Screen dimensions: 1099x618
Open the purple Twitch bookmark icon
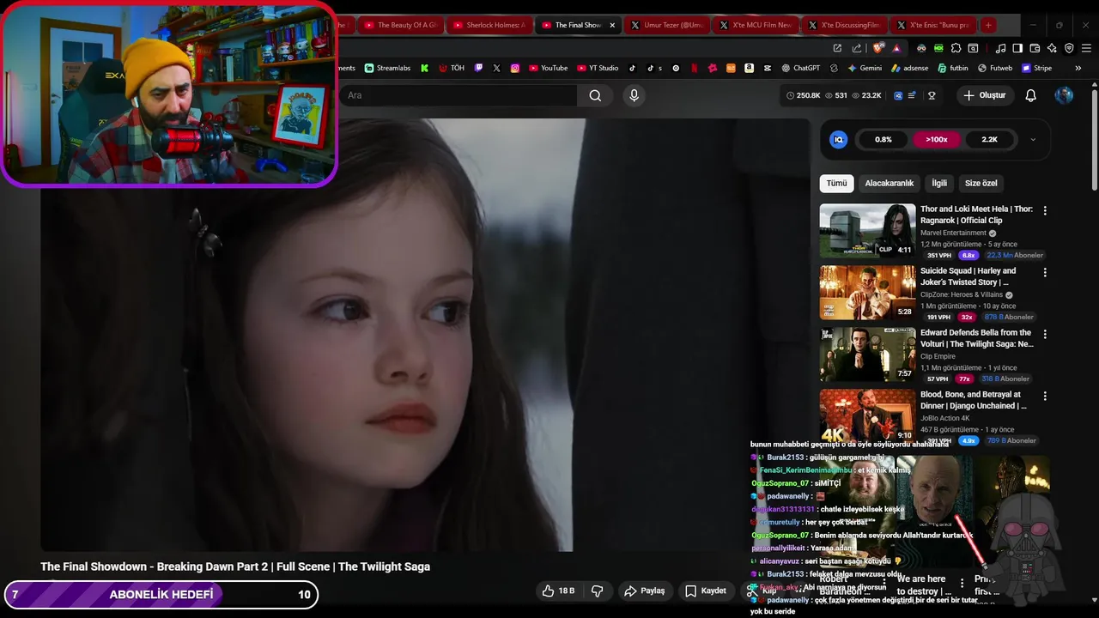[x=478, y=68]
